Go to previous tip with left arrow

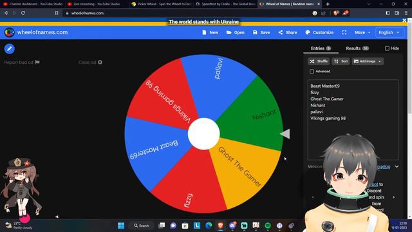tap(313, 197)
